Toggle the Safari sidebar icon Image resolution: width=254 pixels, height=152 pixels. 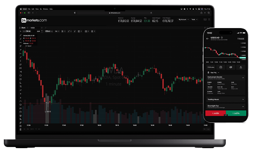(29, 13)
